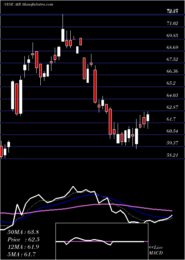185x260 pixels.
Task: Click the 50MA : 63.8 readout
Action: tap(23, 232)
